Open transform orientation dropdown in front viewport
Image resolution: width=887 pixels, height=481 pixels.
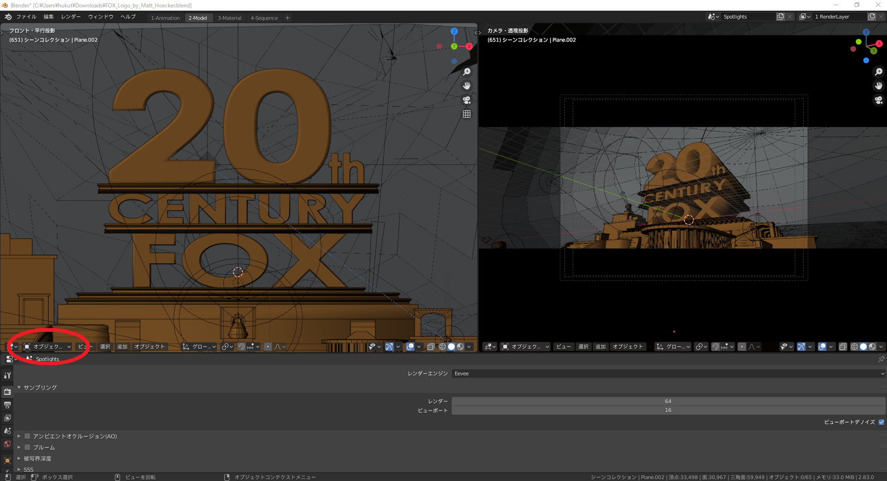pyautogui.click(x=199, y=347)
